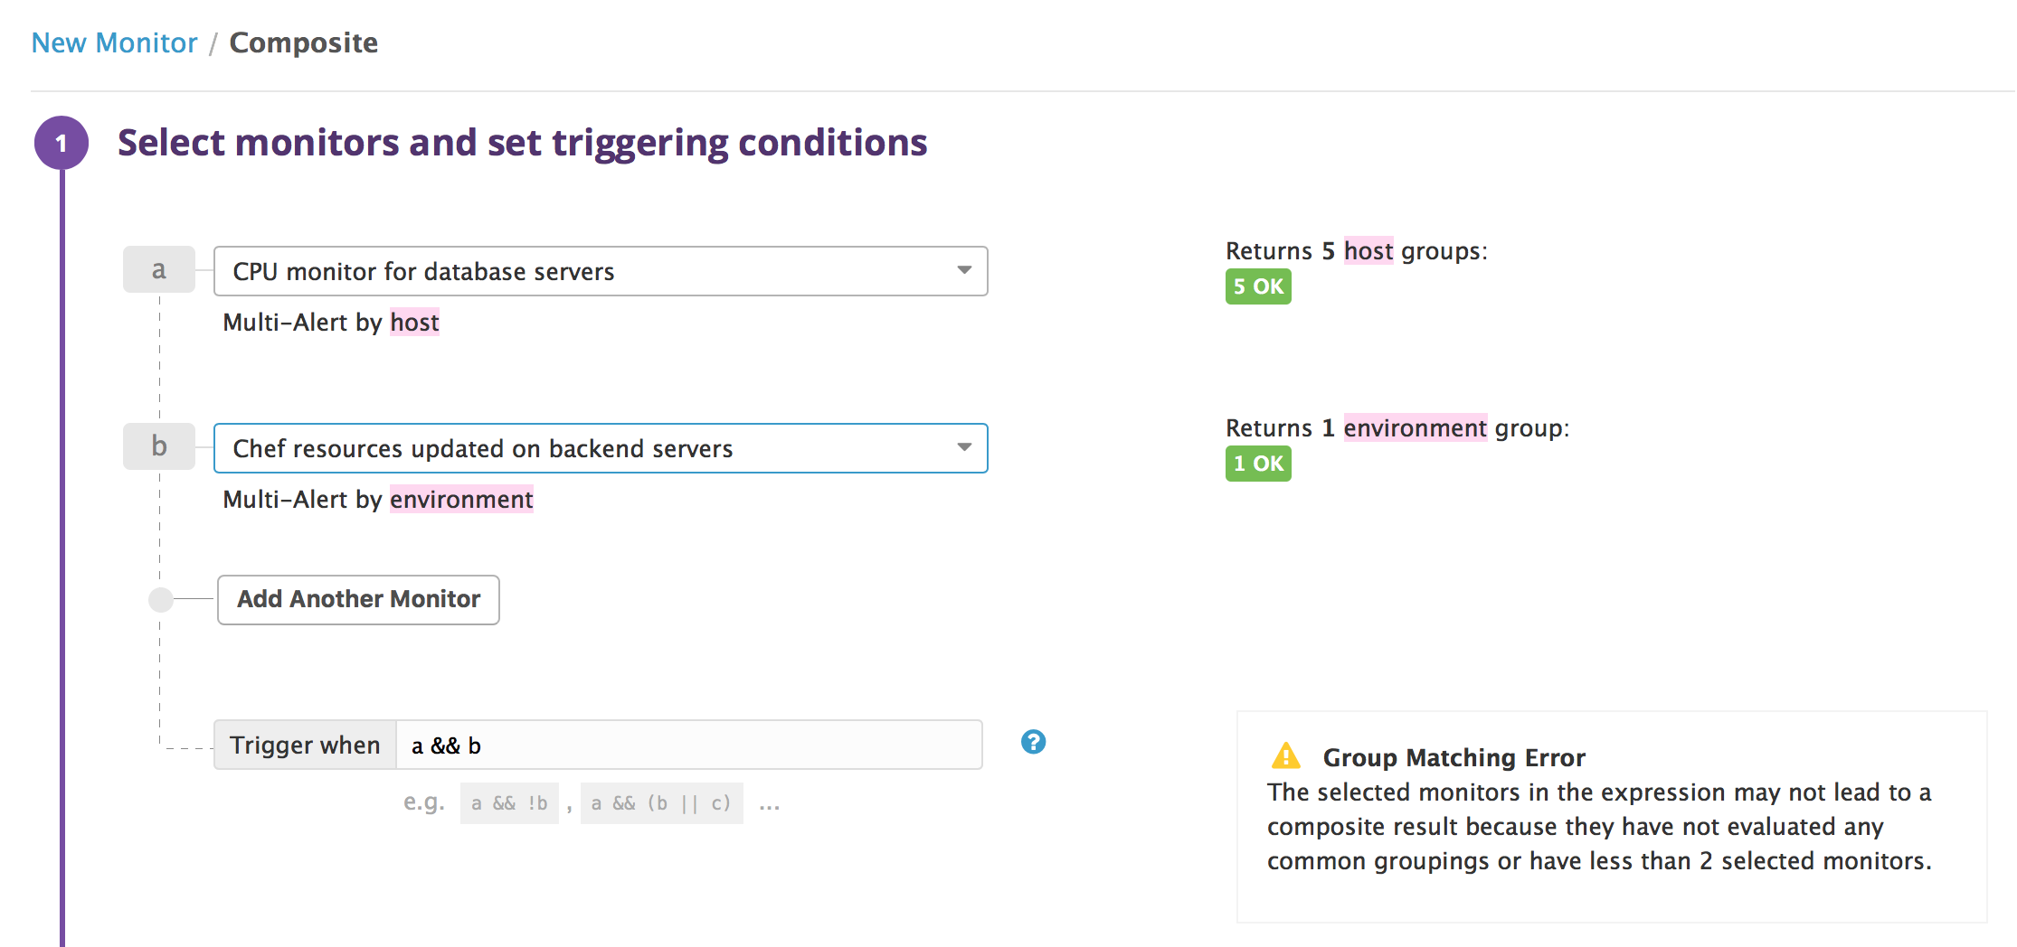
Task: Click the gray circle node beside Add Another Monitor
Action: point(161,599)
